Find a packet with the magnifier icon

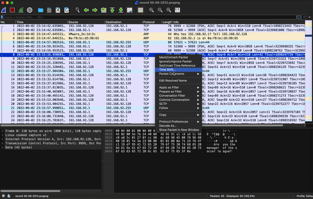pyautogui.click(x=77, y=10)
